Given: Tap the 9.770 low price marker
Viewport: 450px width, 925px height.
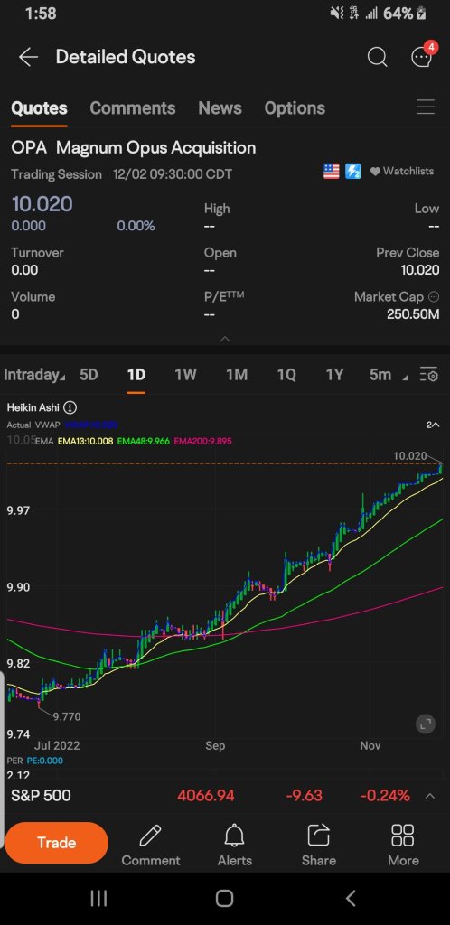Looking at the screenshot, I should point(67,716).
